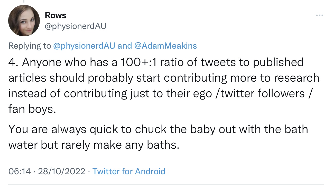Select the tweet line starting '4. Anyone who has'

[x=156, y=63]
